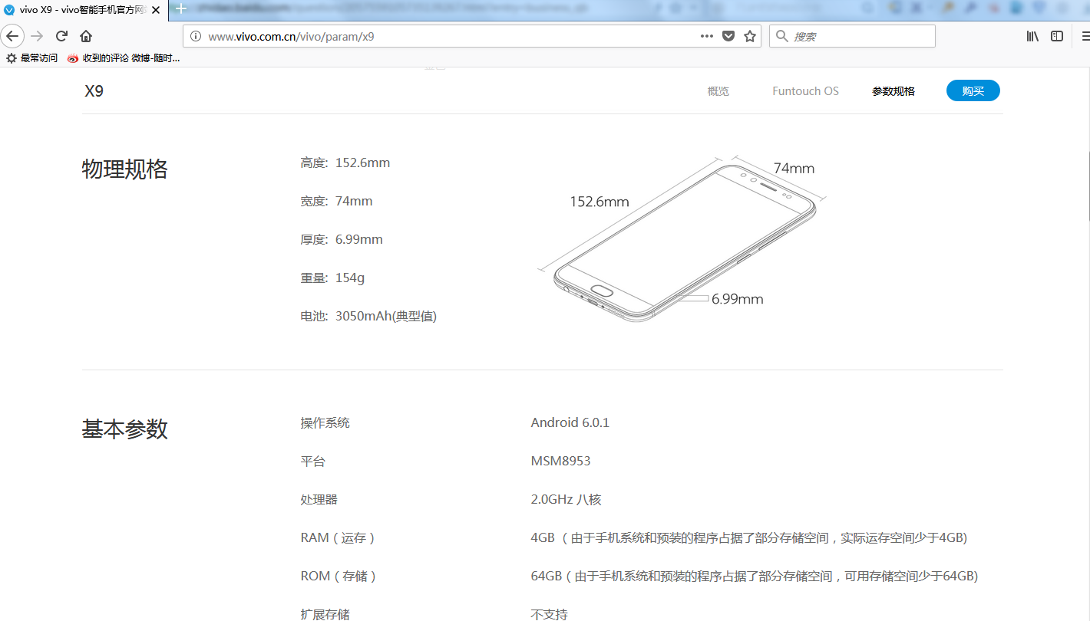Go back to the previous page
The height and width of the screenshot is (621, 1090).
(12, 36)
